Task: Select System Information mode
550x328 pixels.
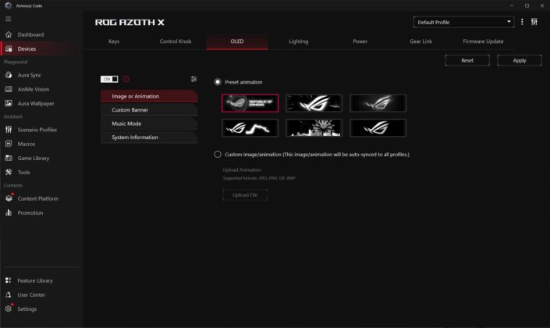Action: click(x=149, y=137)
